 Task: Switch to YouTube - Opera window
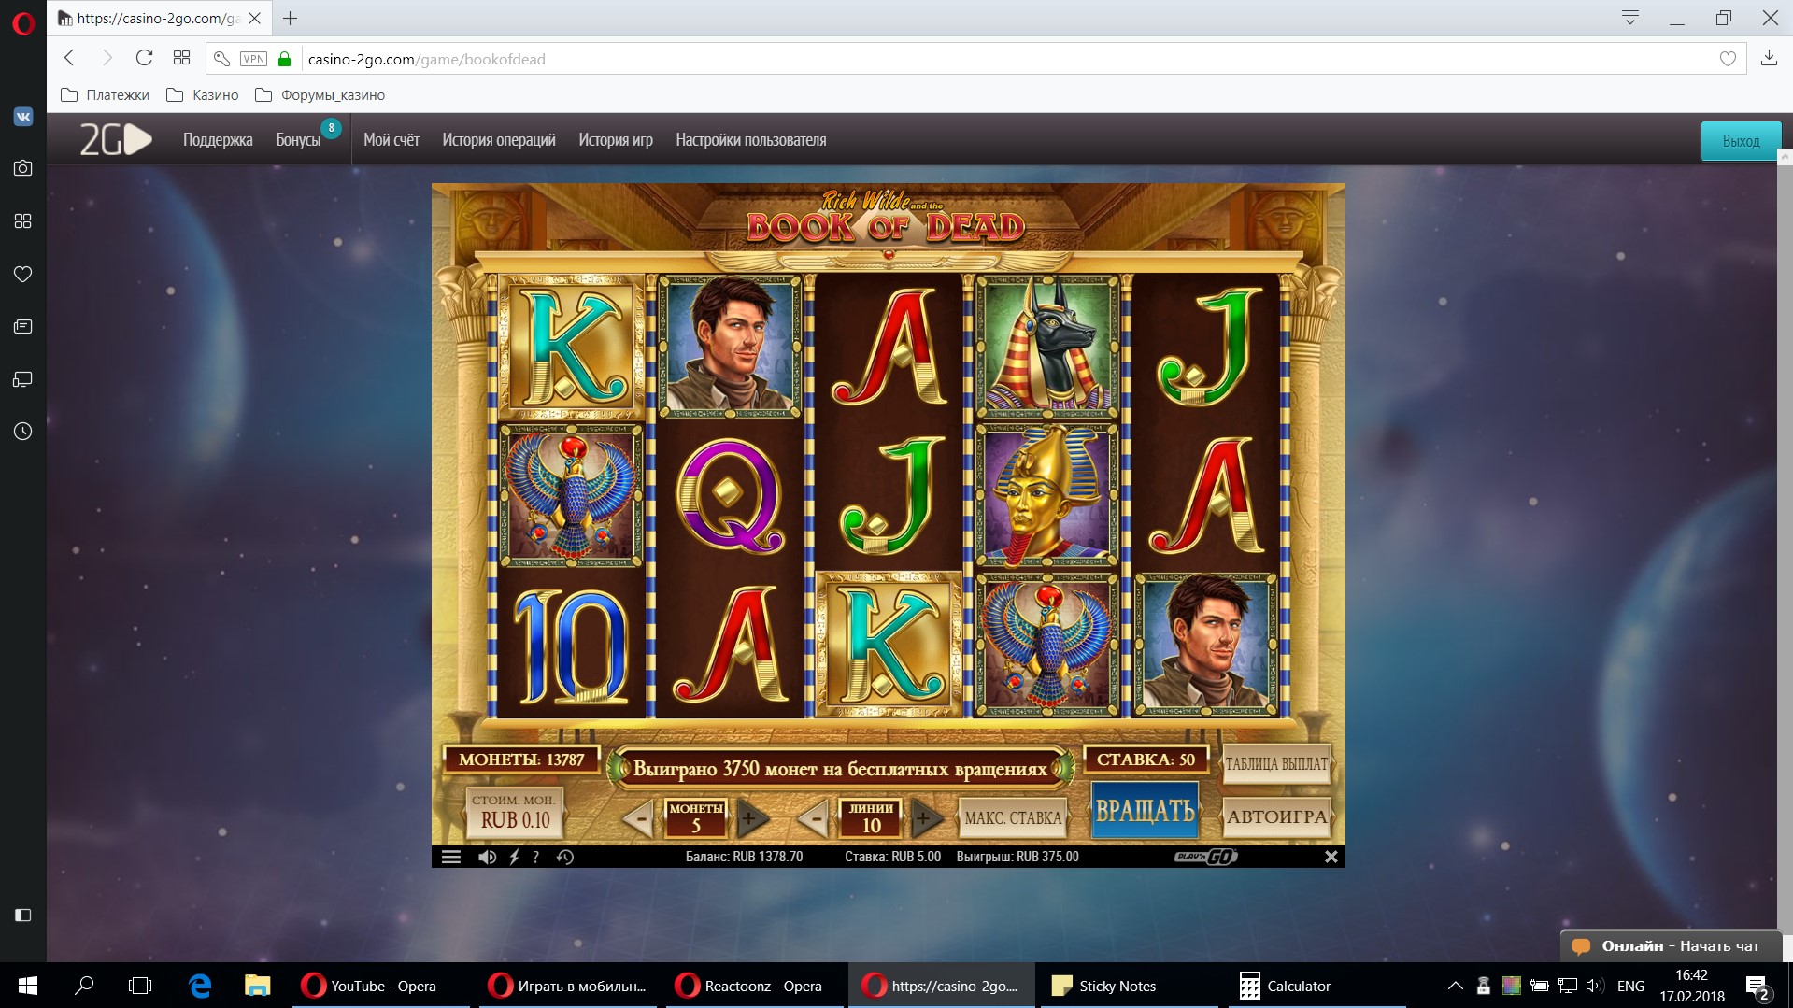tap(381, 986)
